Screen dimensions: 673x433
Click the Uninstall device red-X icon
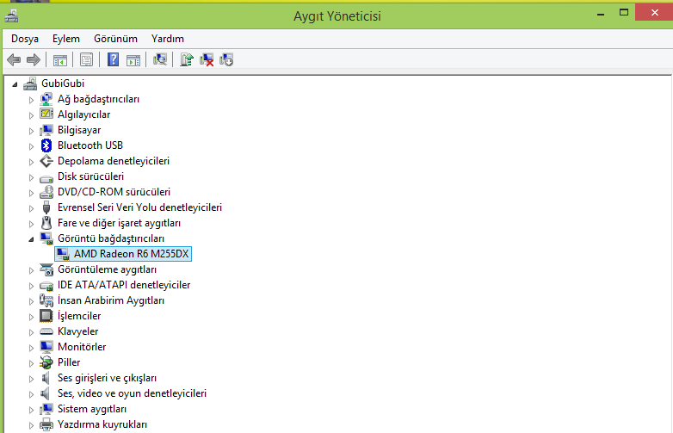(x=207, y=59)
